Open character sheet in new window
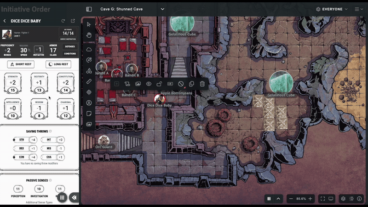The height and width of the screenshot is (207, 368). click(73, 21)
